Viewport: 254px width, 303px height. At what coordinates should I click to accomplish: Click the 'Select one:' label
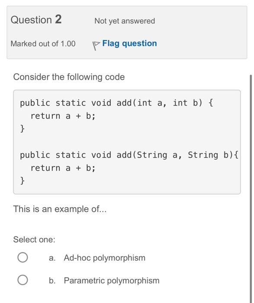[34, 240]
